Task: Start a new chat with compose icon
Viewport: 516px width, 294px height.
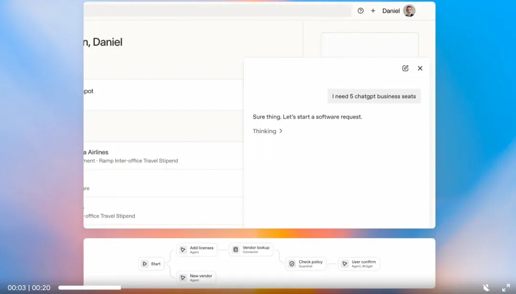Action: pyautogui.click(x=405, y=68)
